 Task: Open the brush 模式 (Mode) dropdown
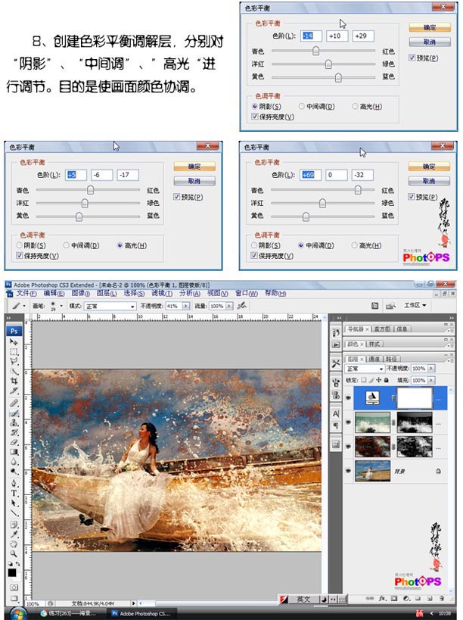113,306
